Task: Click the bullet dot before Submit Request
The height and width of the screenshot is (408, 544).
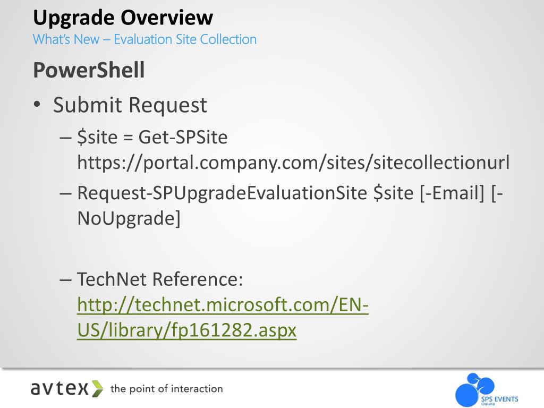Action: point(37,105)
